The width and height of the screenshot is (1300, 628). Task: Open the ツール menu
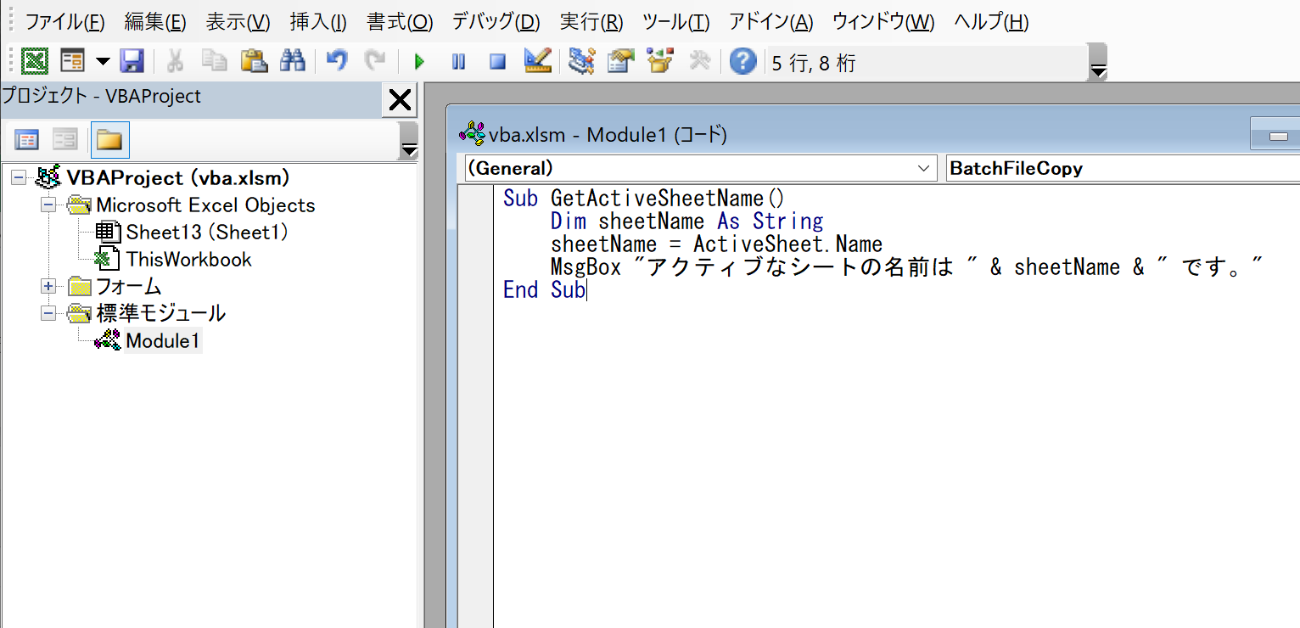point(675,21)
